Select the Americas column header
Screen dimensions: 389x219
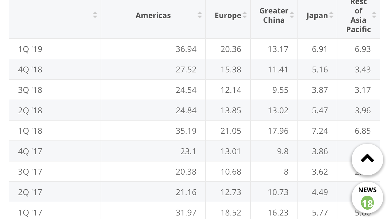[x=153, y=15]
